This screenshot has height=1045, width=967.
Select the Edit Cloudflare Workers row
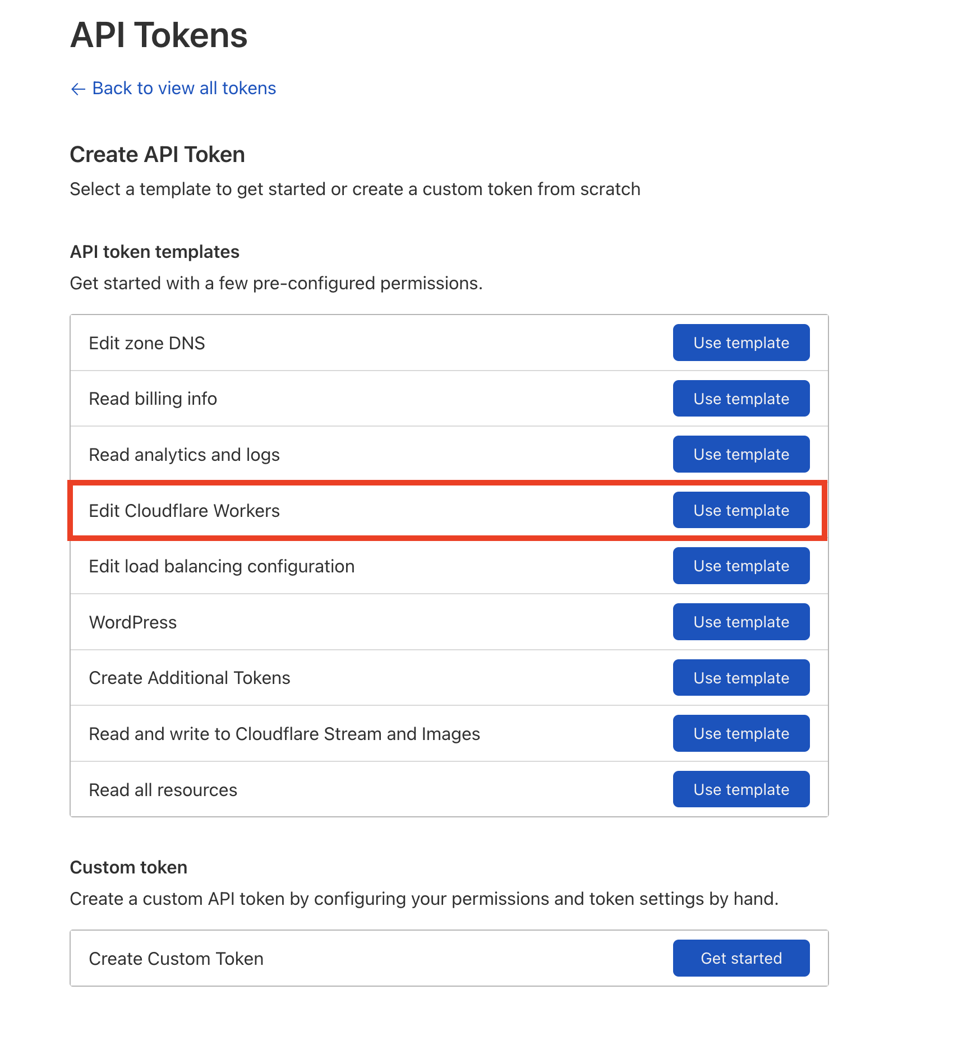click(x=185, y=510)
